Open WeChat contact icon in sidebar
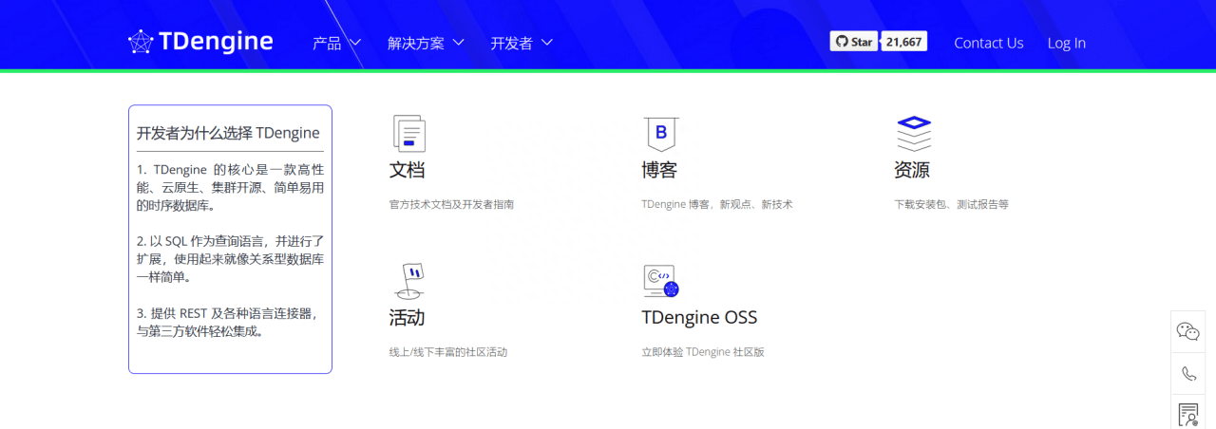 pos(1187,331)
